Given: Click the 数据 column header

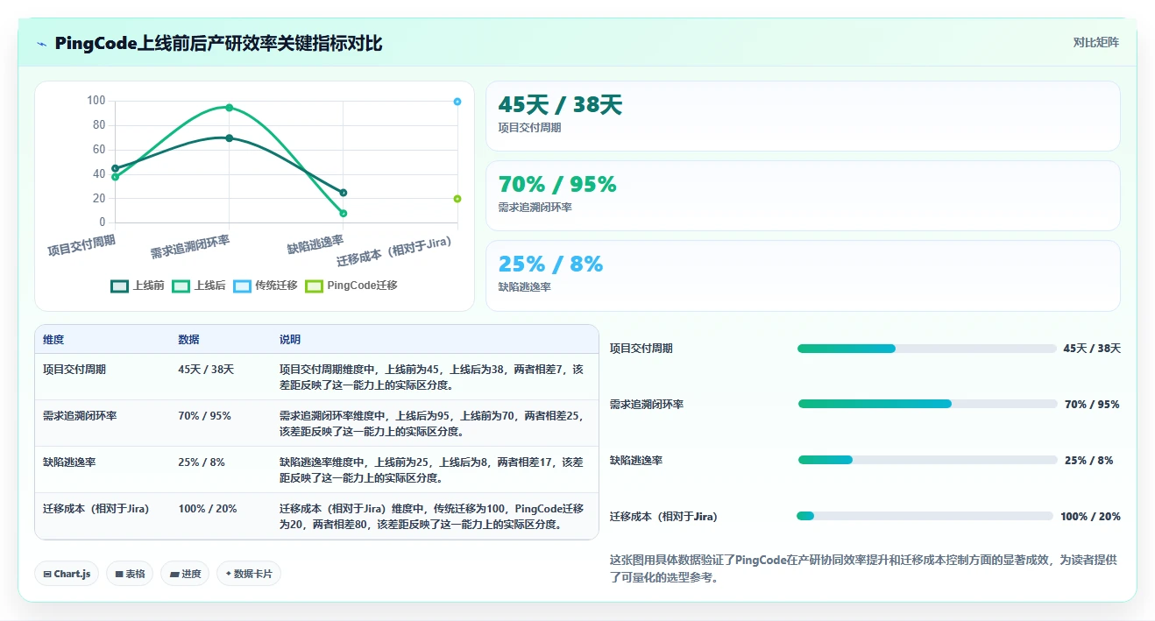Looking at the screenshot, I should [x=188, y=340].
